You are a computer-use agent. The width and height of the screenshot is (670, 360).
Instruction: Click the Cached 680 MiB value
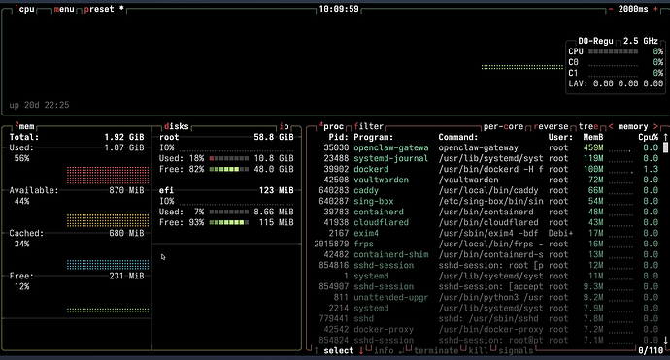pyautogui.click(x=126, y=233)
